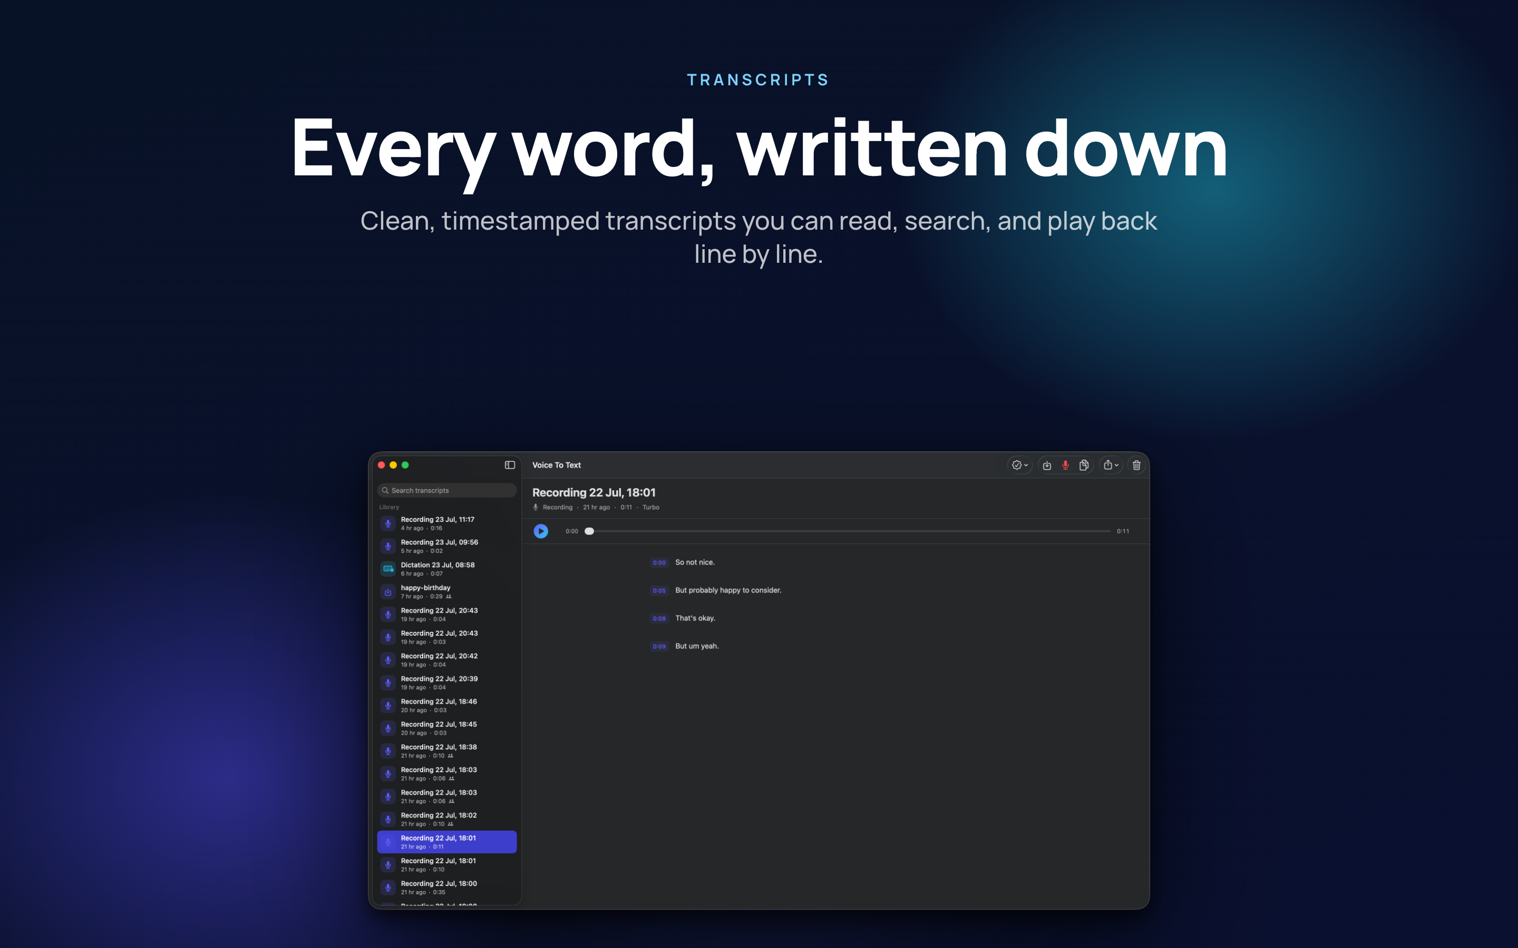Open Recording 23 Jul, 09:56
The width and height of the screenshot is (1518, 948).
pyautogui.click(x=446, y=546)
